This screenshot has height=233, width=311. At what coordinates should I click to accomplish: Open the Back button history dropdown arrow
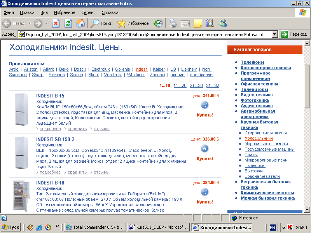click(30, 24)
